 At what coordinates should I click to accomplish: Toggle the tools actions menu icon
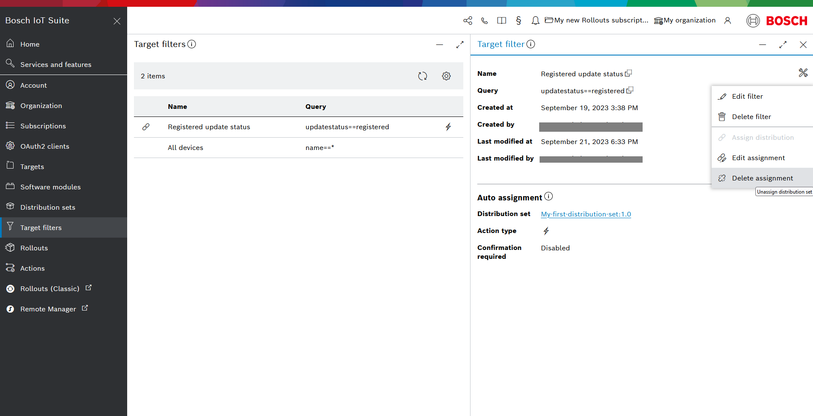pyautogui.click(x=803, y=73)
